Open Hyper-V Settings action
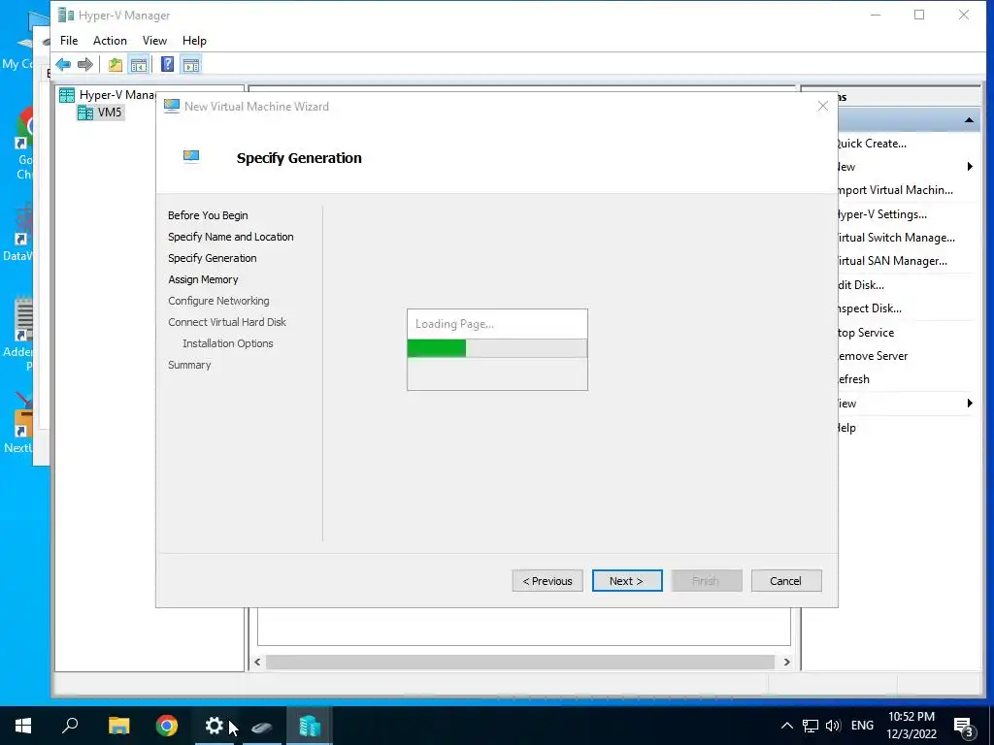 882,214
